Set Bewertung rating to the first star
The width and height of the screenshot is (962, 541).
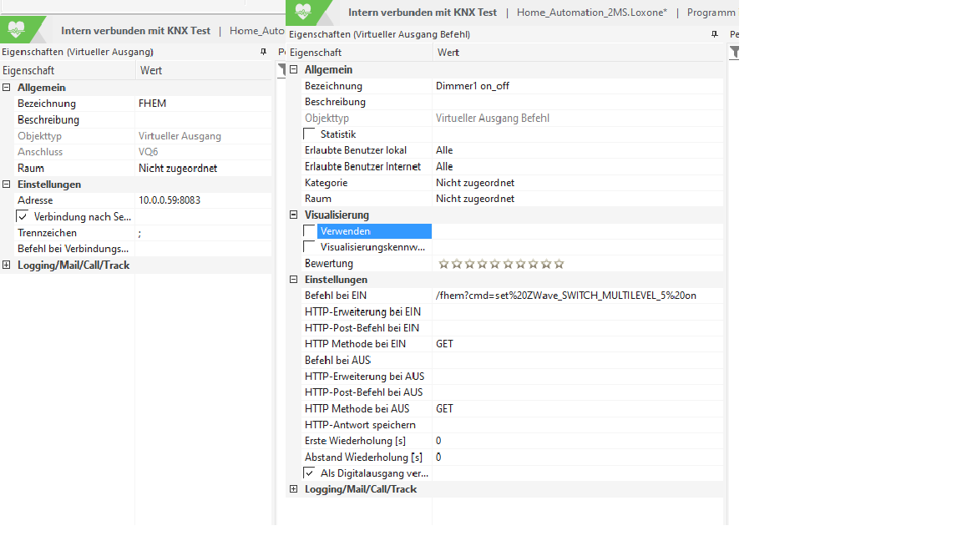pyautogui.click(x=444, y=264)
